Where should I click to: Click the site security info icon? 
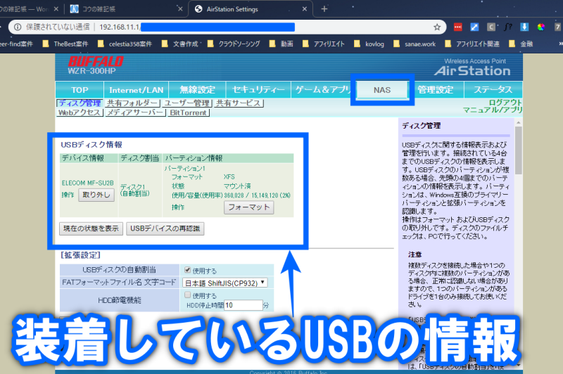(x=16, y=27)
